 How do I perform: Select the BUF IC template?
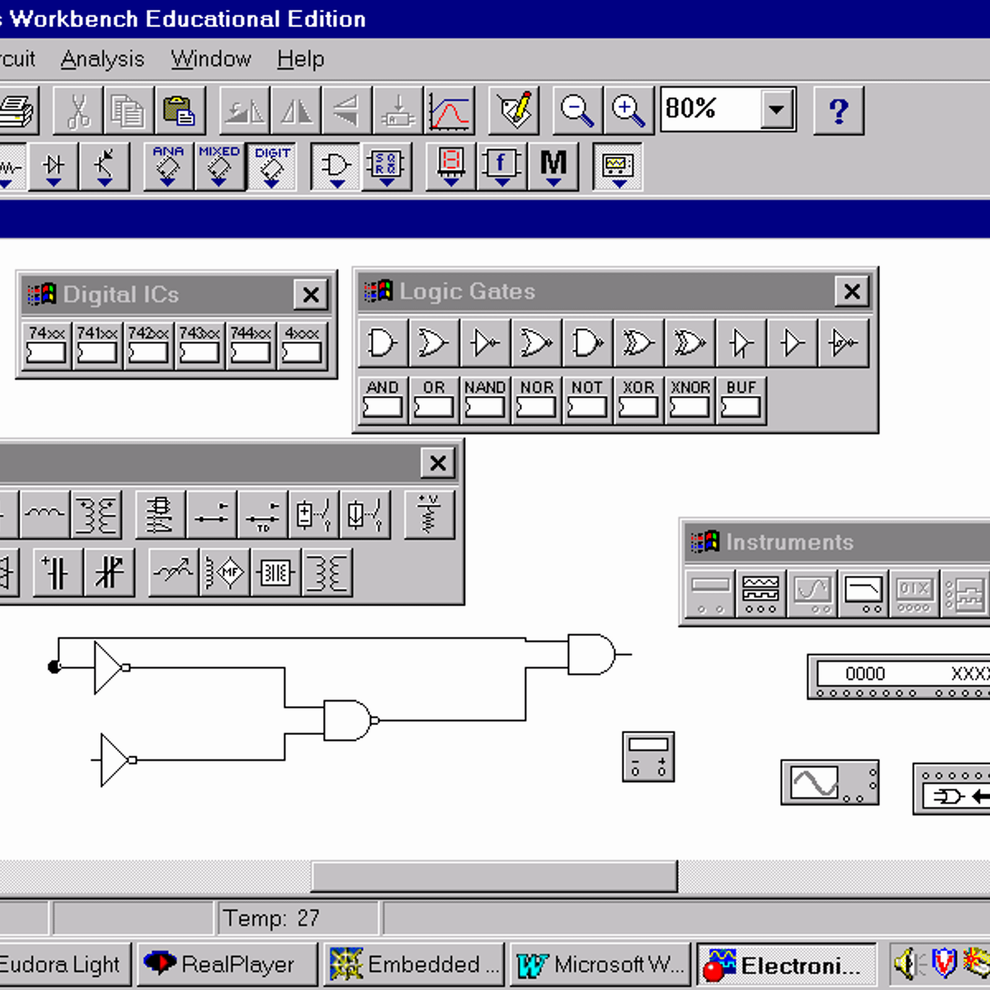coord(741,400)
